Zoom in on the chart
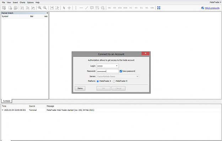The width and height of the screenshot is (222, 141). tap(40, 8)
